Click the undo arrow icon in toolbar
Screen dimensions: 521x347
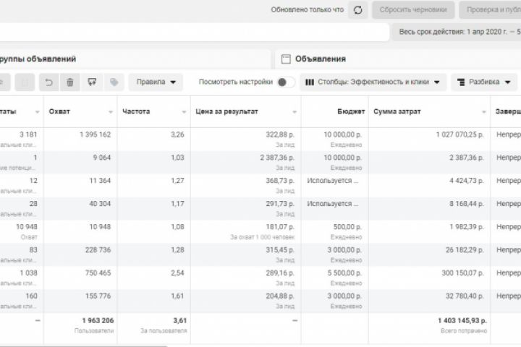48,82
